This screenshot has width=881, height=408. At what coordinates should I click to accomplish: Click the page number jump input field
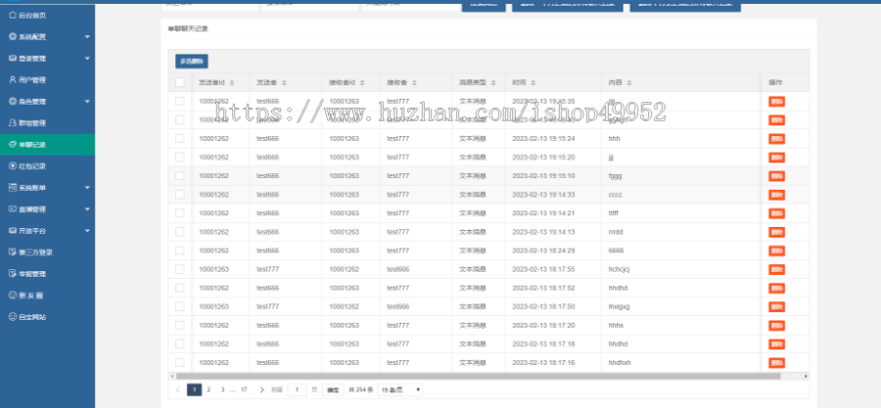pyautogui.click(x=298, y=389)
